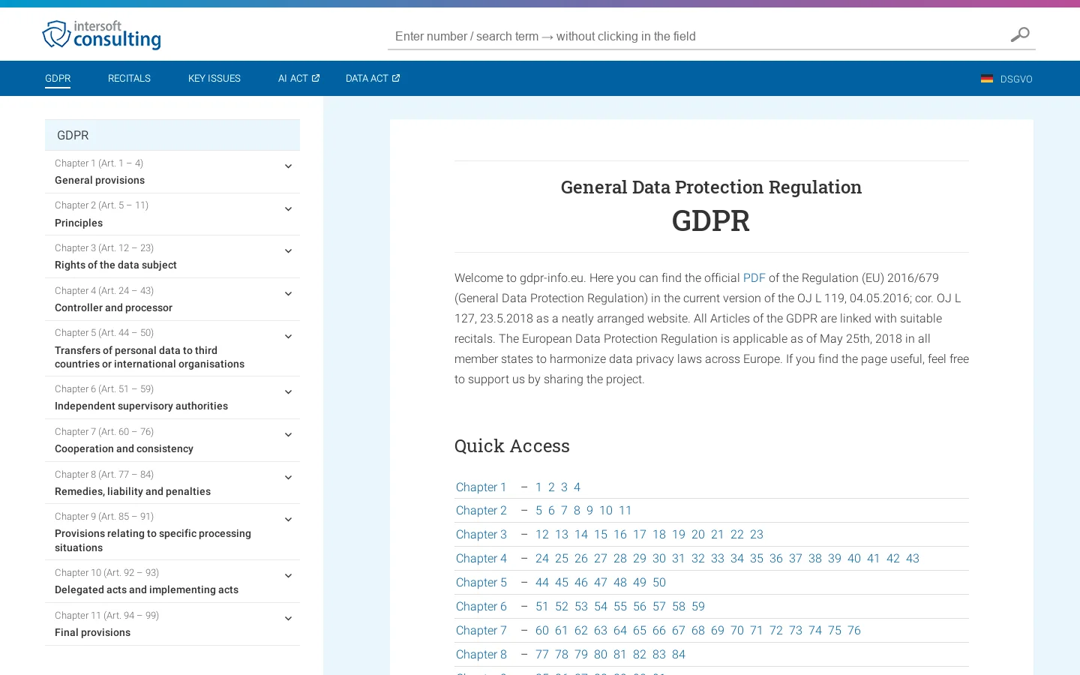Open the Chapter 3 quick access link
The width and height of the screenshot is (1080, 675).
coord(481,534)
